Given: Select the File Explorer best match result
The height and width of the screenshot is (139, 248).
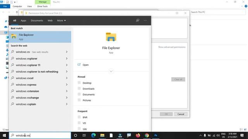Looking at the screenshot, I should (40, 37).
